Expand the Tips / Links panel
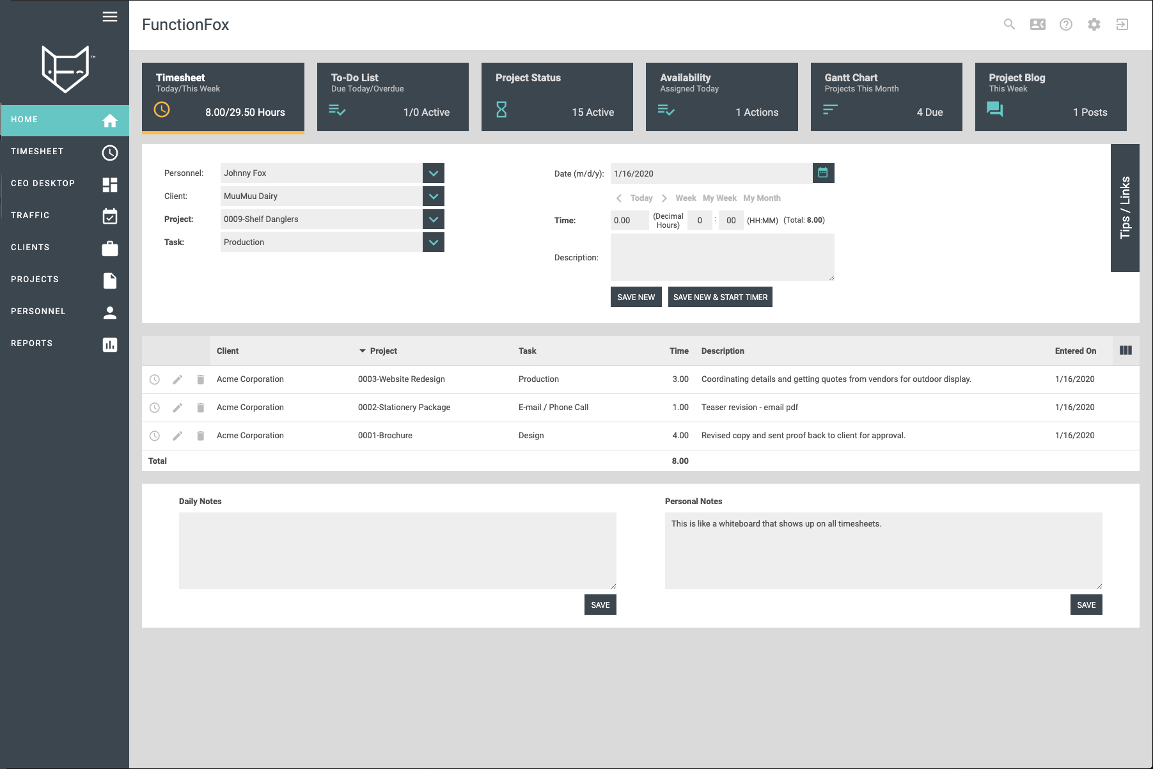Image resolution: width=1153 pixels, height=769 pixels. click(x=1125, y=208)
